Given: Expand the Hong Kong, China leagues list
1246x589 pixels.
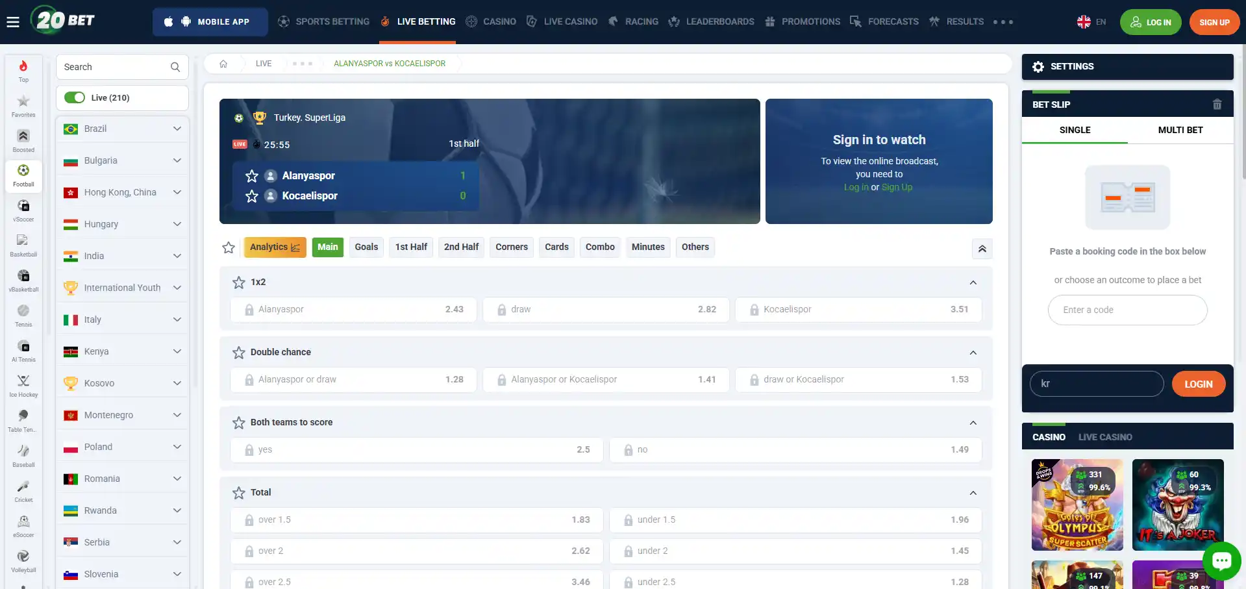Looking at the screenshot, I should tap(122, 192).
